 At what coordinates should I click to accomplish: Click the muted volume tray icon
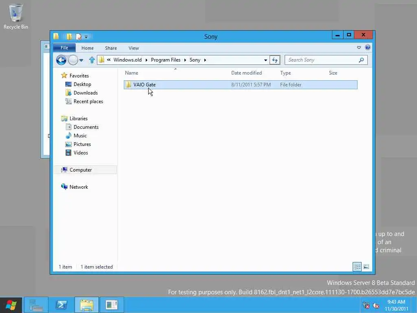click(376, 306)
